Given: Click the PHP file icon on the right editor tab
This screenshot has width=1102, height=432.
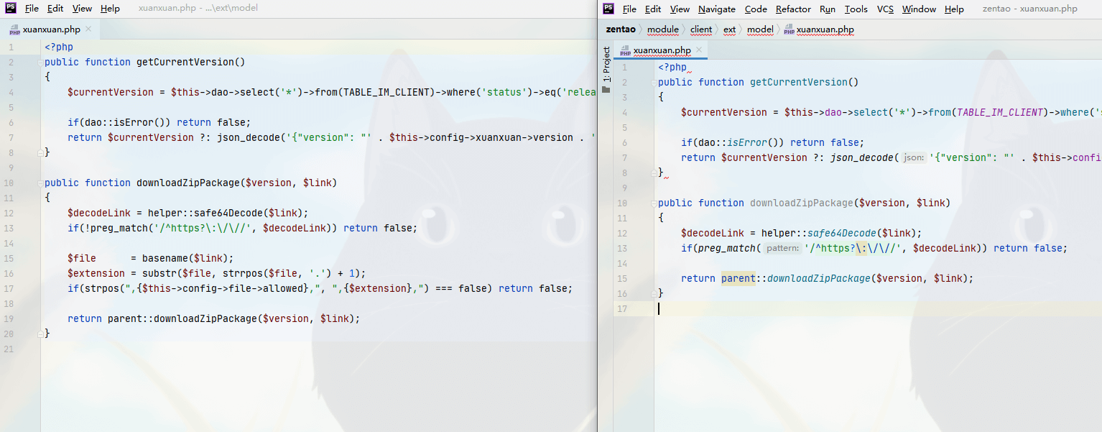Looking at the screenshot, I should click(625, 50).
